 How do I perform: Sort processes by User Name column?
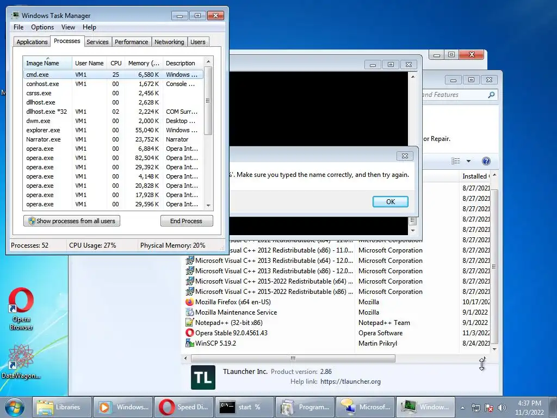(89, 63)
